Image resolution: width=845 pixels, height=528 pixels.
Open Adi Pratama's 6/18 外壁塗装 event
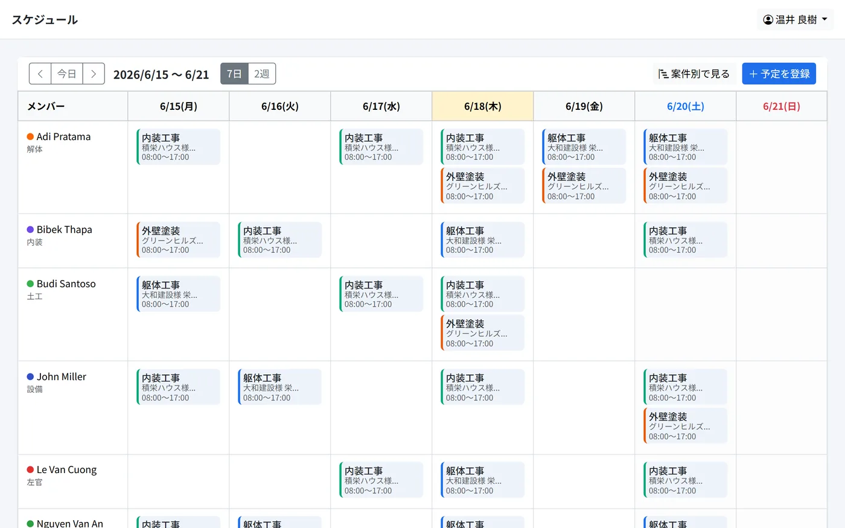pyautogui.click(x=483, y=186)
